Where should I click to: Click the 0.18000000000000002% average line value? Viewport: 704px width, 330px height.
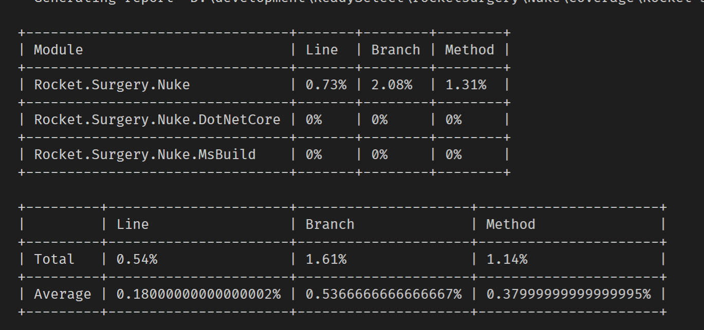pyautogui.click(x=195, y=294)
